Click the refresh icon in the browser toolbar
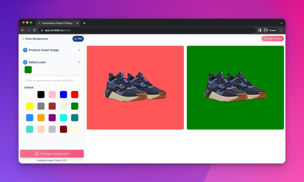Screen dimensions: 304x182 34,30
